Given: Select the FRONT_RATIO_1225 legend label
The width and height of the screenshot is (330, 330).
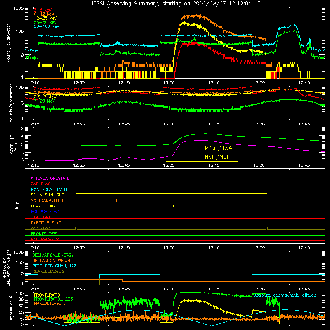Looking at the screenshot, I should tap(53, 299).
